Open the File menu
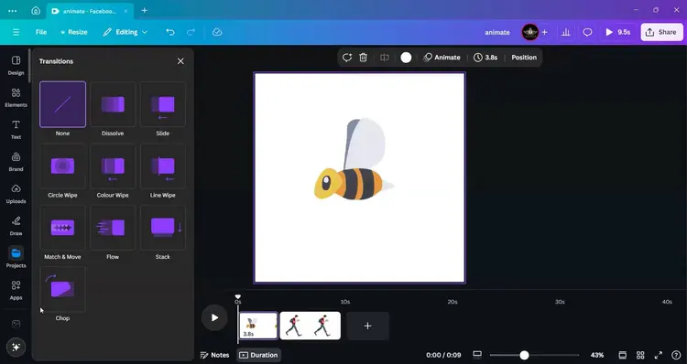The width and height of the screenshot is (687, 364). 41,32
